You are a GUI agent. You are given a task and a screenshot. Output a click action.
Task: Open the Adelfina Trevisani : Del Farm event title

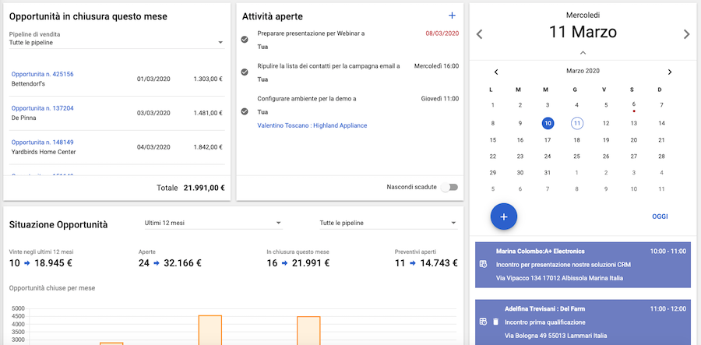[544, 308]
